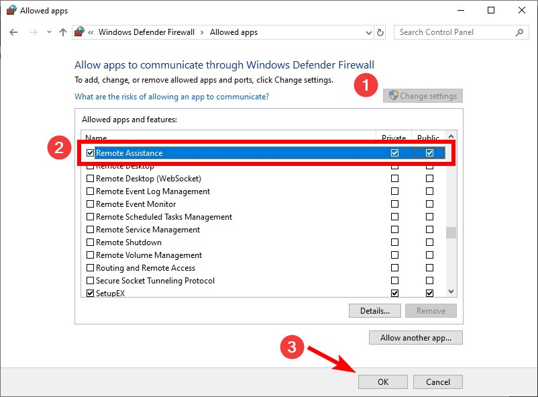Click the apps list scroll-down arrow
Screen dimensions: 538x397
point(451,292)
